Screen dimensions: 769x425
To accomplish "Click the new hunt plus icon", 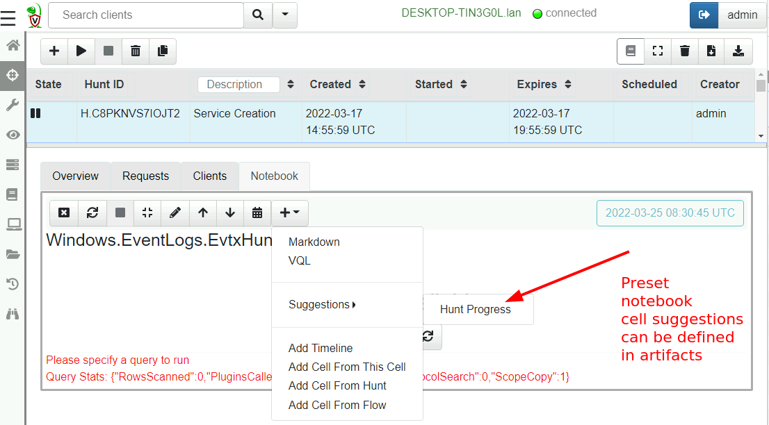I will [54, 51].
